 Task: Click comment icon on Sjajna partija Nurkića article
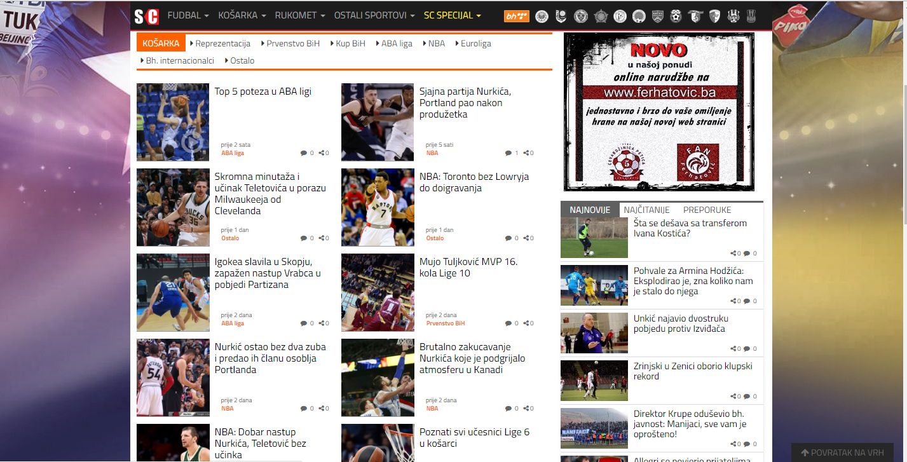(508, 153)
